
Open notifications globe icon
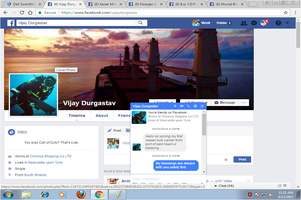point(263,23)
